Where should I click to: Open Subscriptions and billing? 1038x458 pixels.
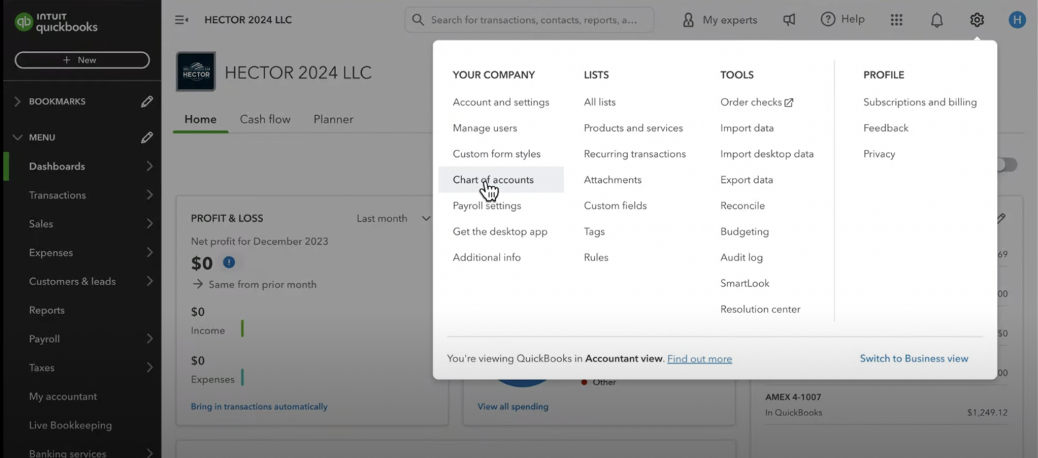click(921, 102)
